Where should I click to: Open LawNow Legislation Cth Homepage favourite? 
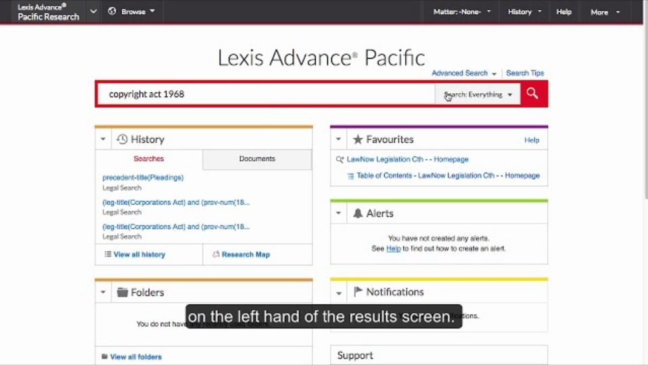[407, 159]
